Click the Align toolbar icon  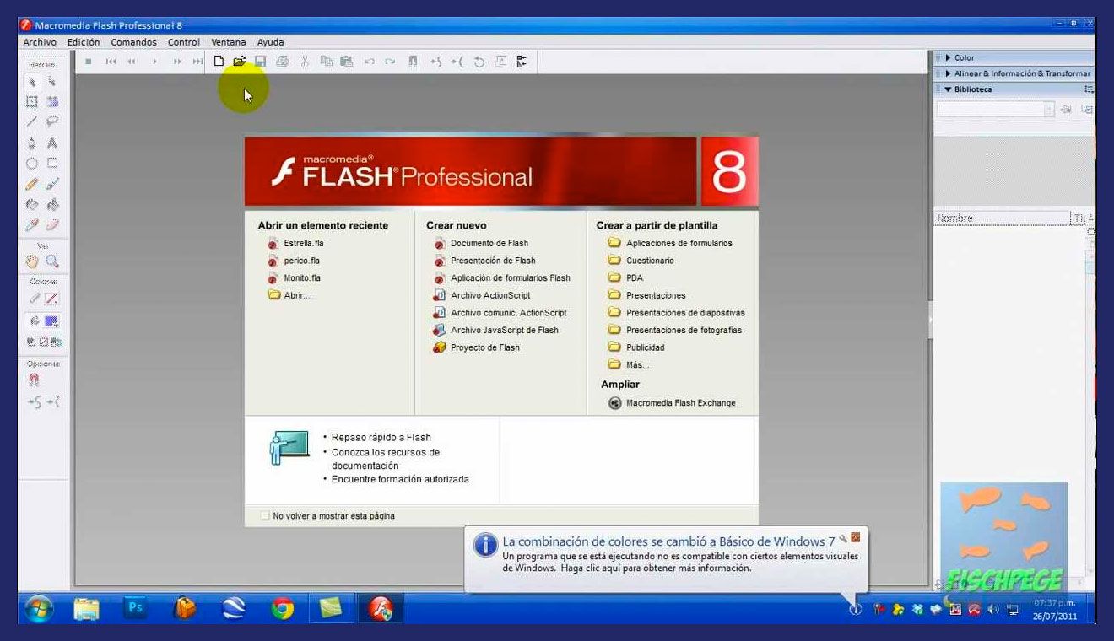(522, 61)
